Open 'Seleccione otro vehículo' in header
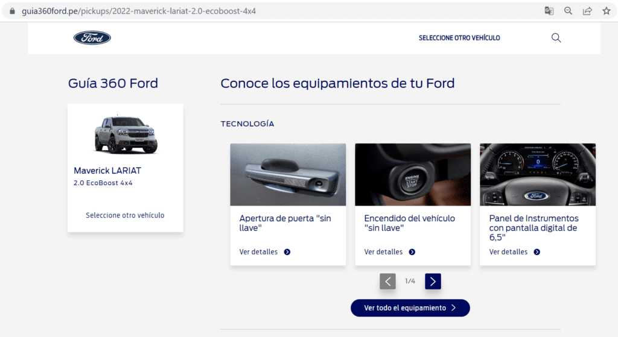 [459, 38]
